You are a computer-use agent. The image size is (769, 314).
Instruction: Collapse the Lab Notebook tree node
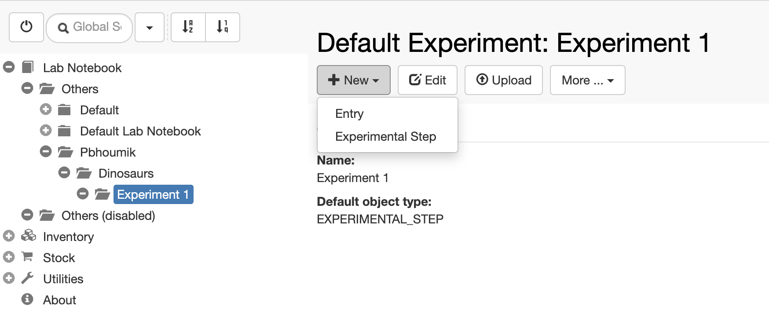(x=9, y=67)
